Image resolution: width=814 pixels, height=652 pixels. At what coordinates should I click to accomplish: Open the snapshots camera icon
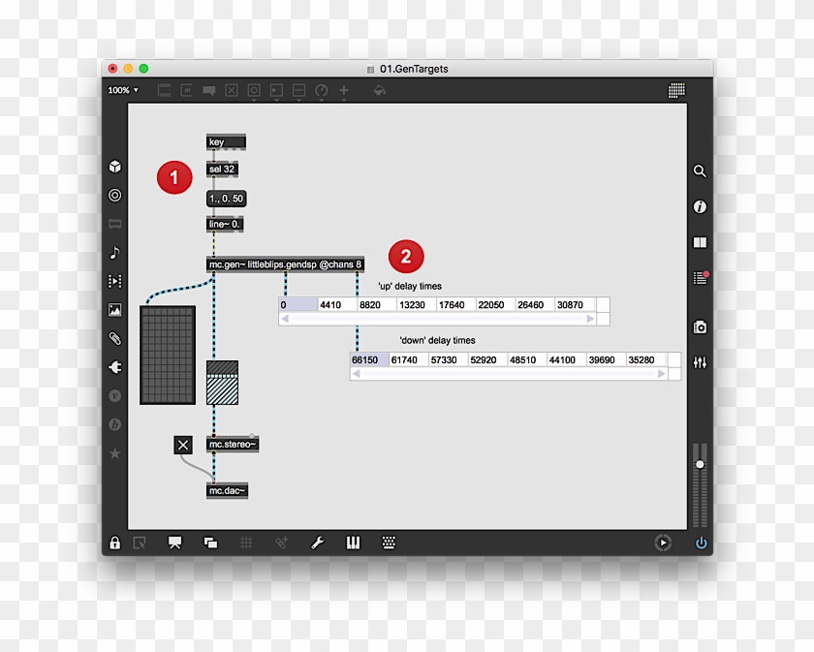click(700, 327)
